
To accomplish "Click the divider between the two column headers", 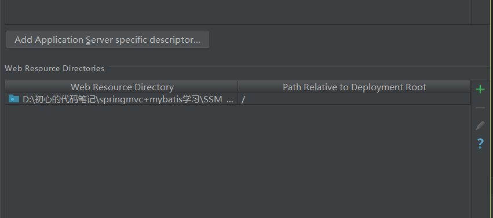I will click(238, 87).
